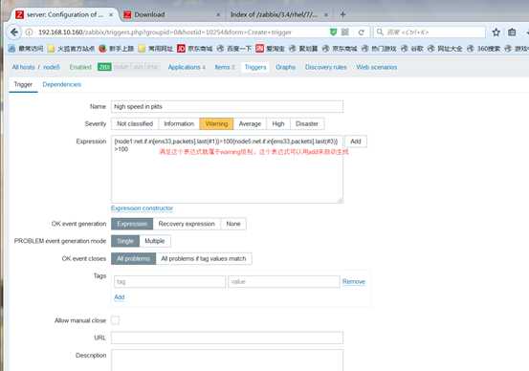This screenshot has height=371, width=529.
Task: Set severity to Disaster
Action: (307, 123)
